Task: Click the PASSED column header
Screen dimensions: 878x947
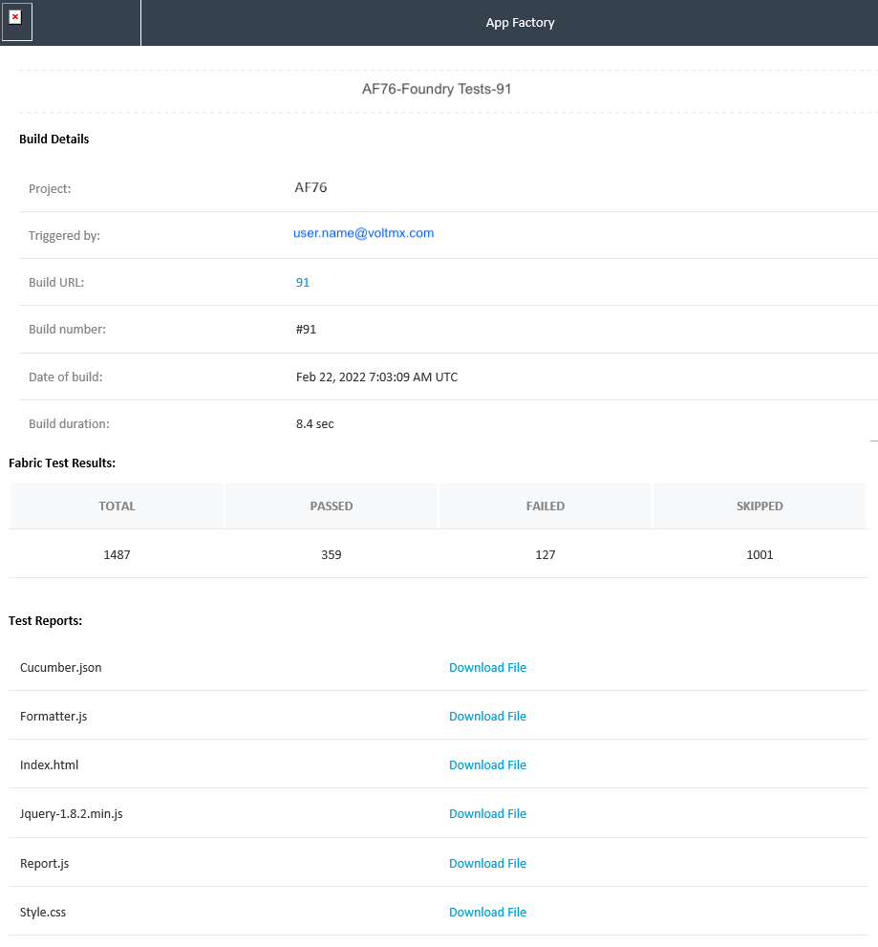Action: pyautogui.click(x=332, y=506)
